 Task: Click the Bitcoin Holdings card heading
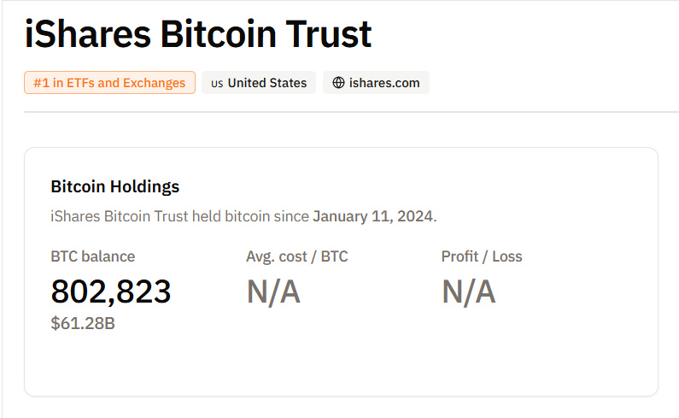click(115, 186)
